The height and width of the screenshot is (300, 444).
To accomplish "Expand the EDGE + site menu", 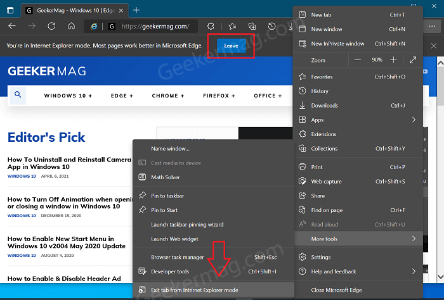I will (122, 96).
